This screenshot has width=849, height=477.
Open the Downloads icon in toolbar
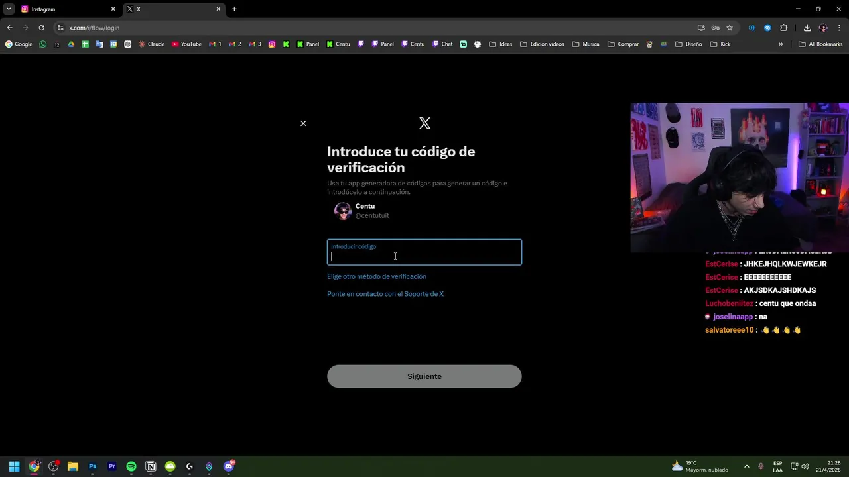[x=807, y=28]
